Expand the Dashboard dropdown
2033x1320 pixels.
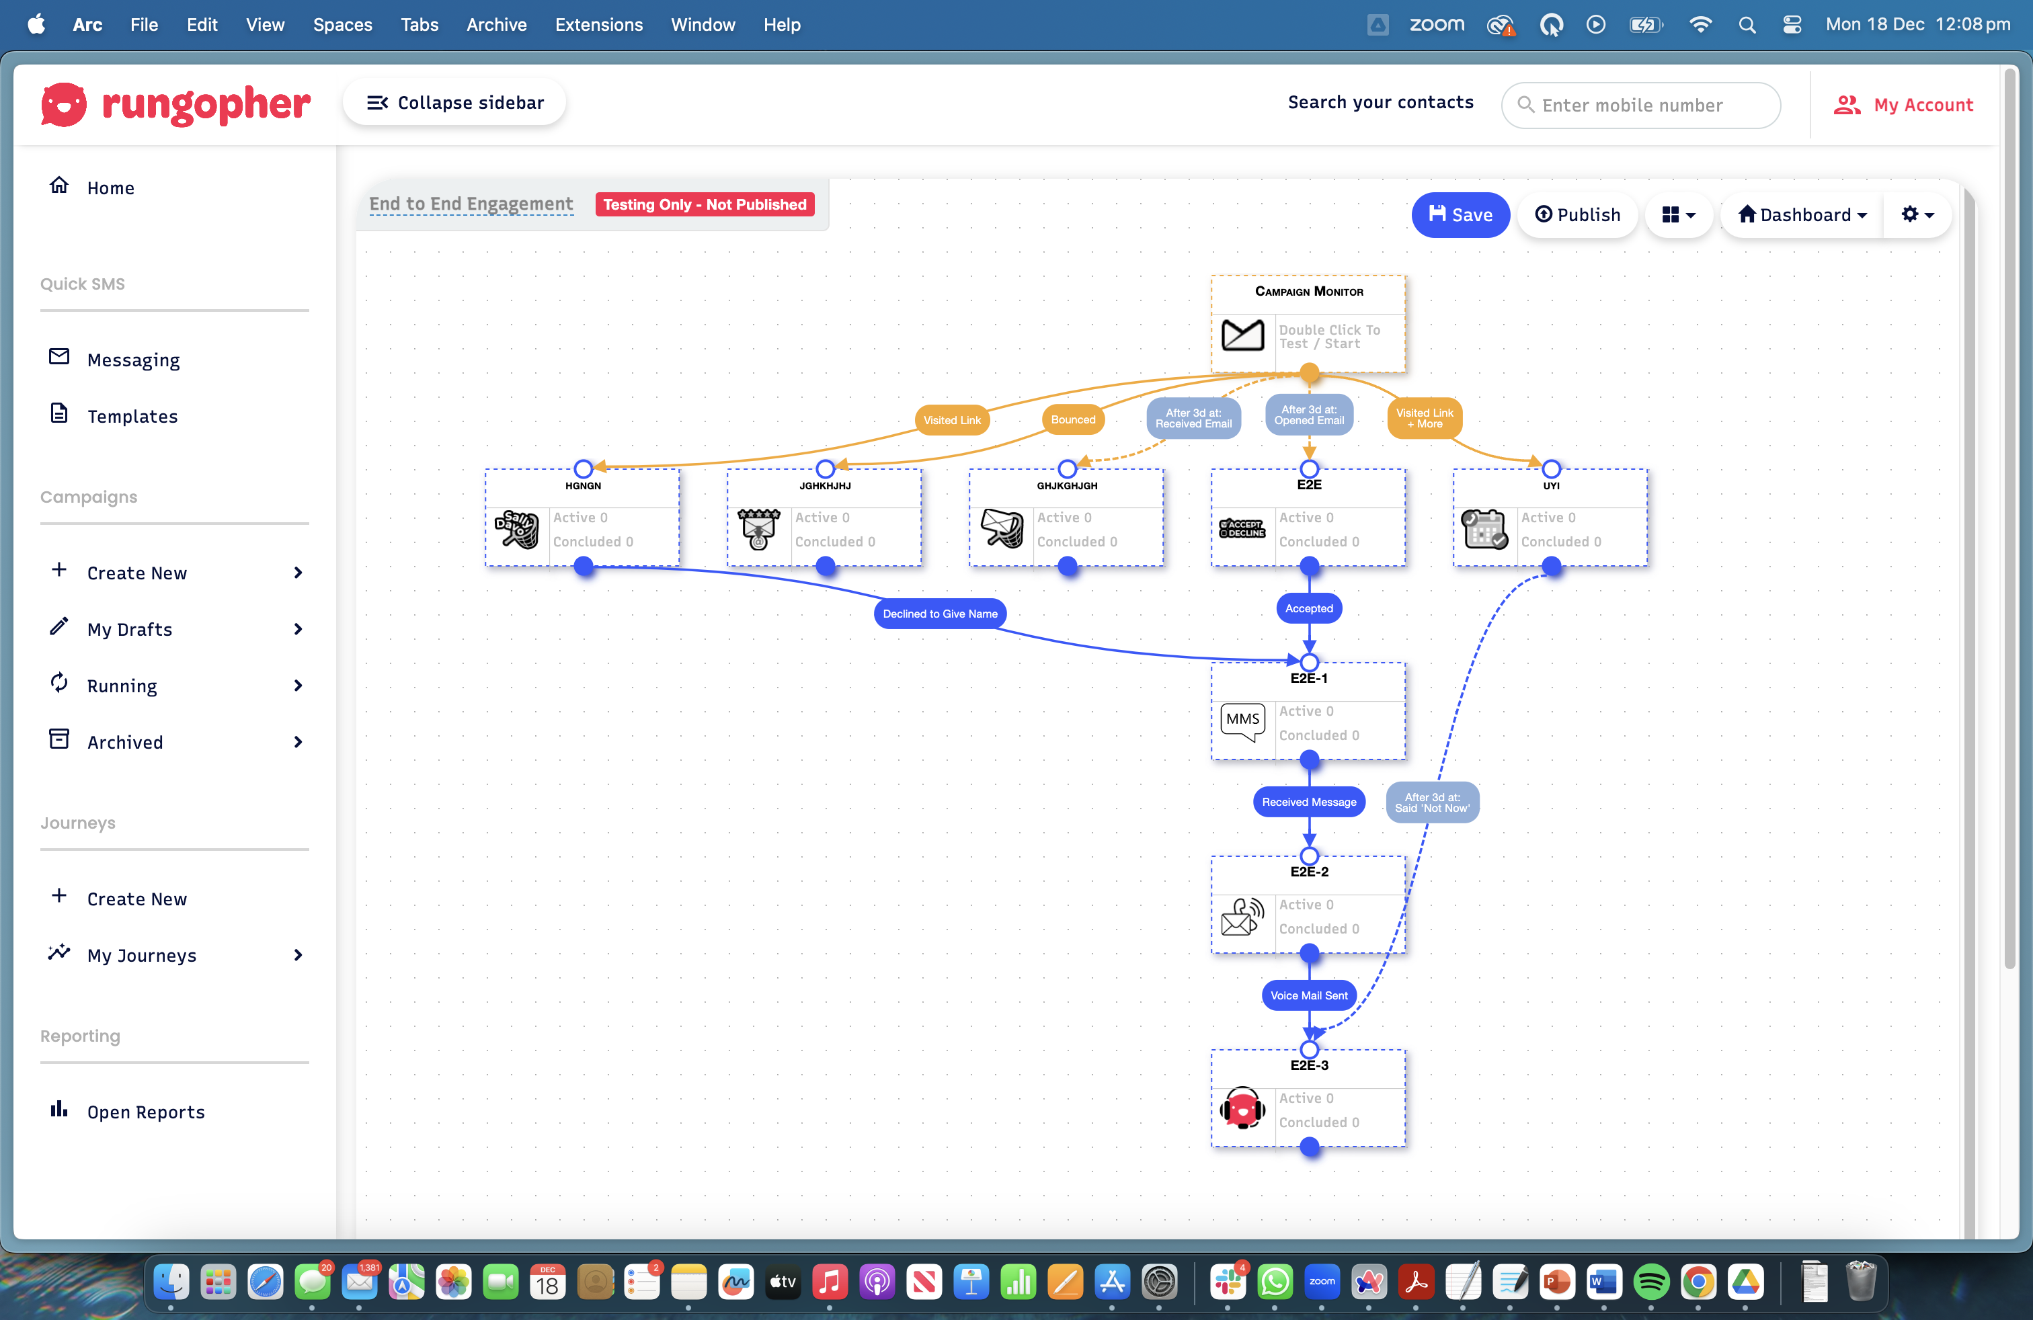[1802, 214]
